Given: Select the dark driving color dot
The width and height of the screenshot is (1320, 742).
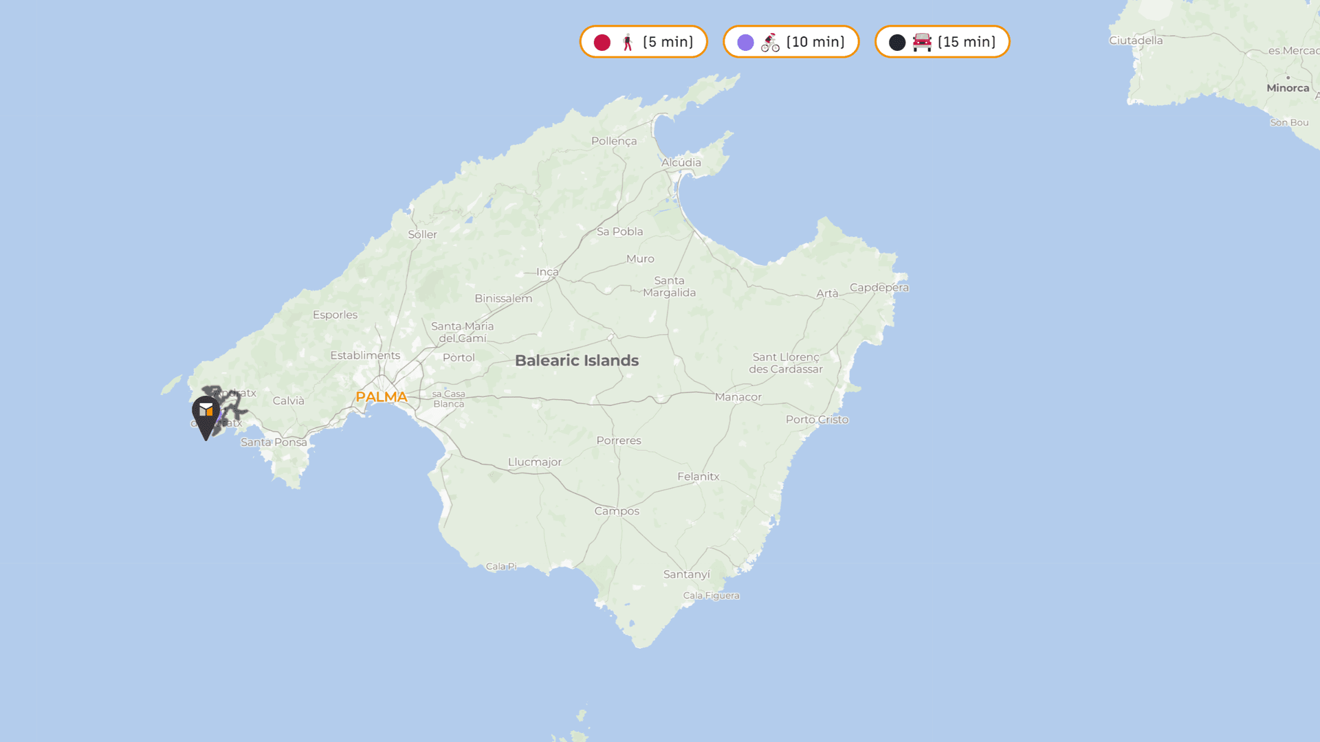Looking at the screenshot, I should coord(897,43).
